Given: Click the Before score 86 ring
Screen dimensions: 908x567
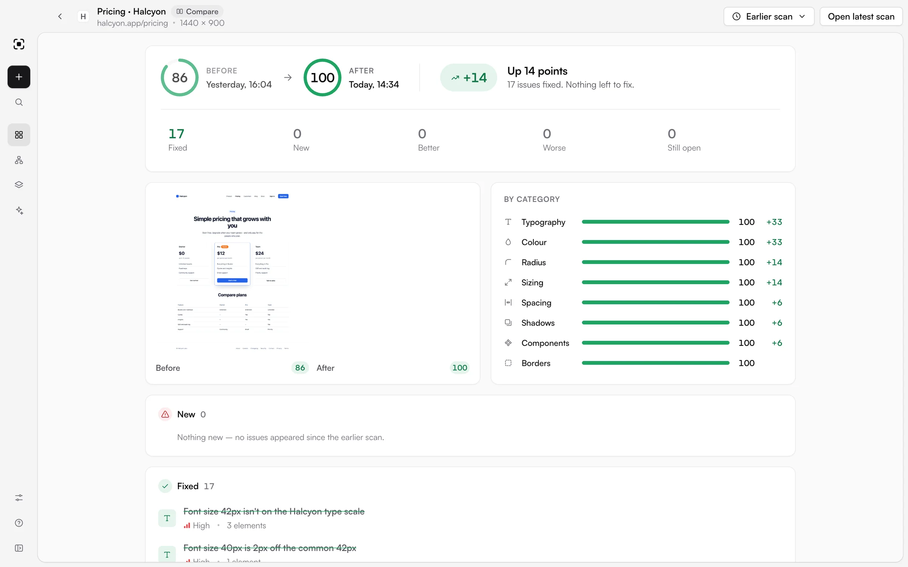Looking at the screenshot, I should point(180,77).
